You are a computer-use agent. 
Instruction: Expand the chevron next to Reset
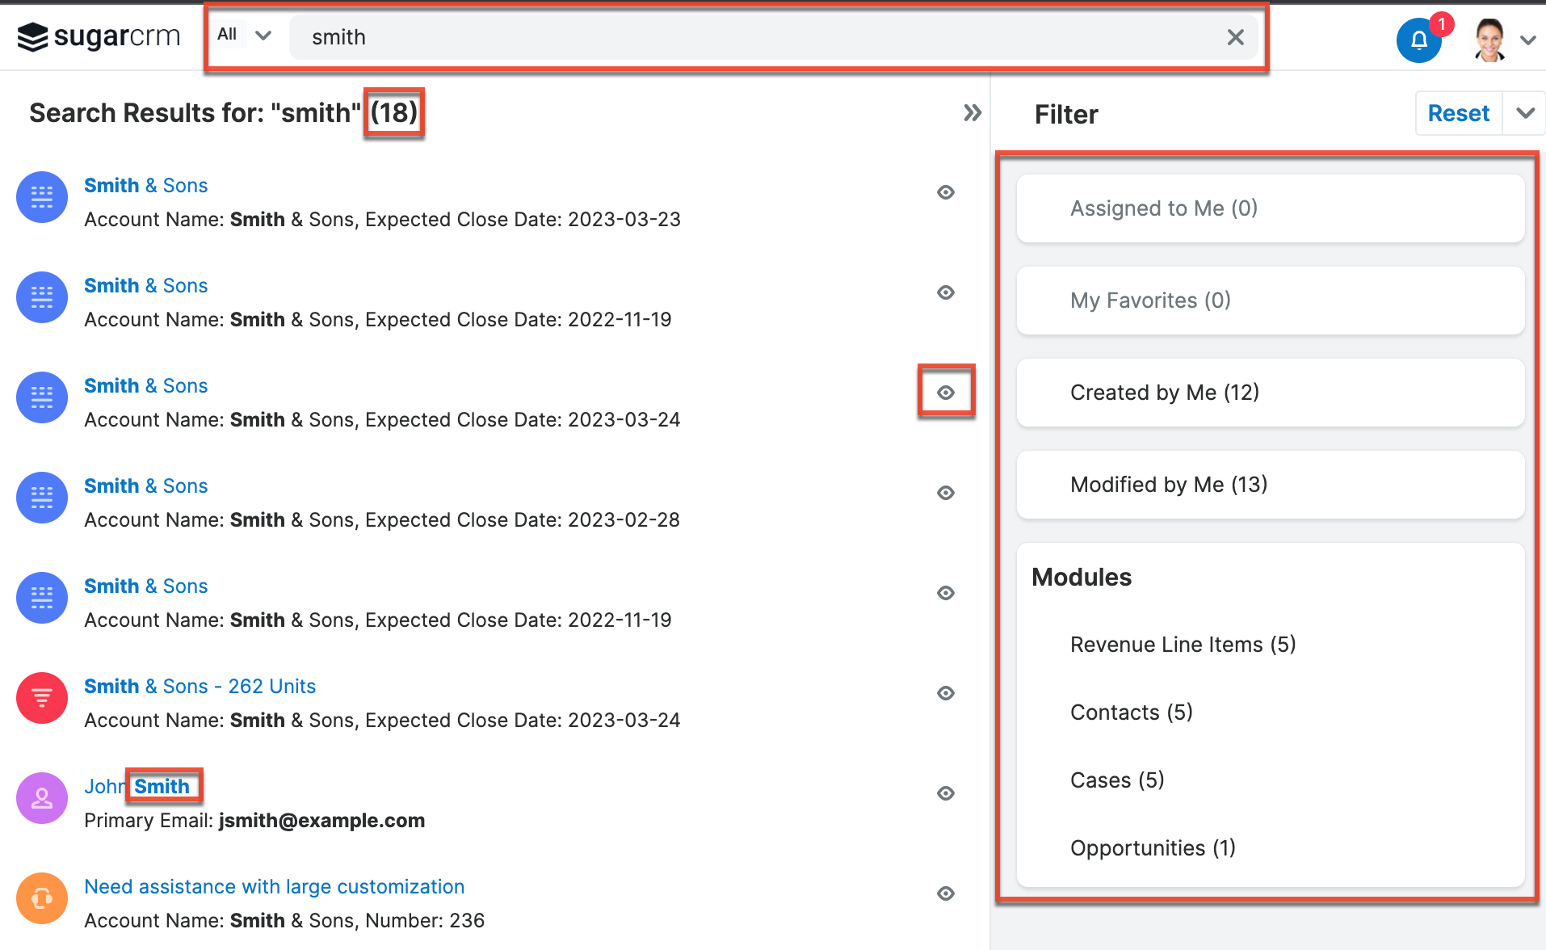pos(1524,113)
